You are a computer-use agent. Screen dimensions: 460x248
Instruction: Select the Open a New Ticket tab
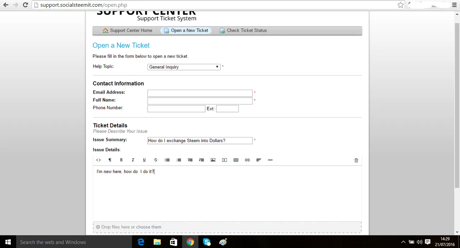point(186,31)
